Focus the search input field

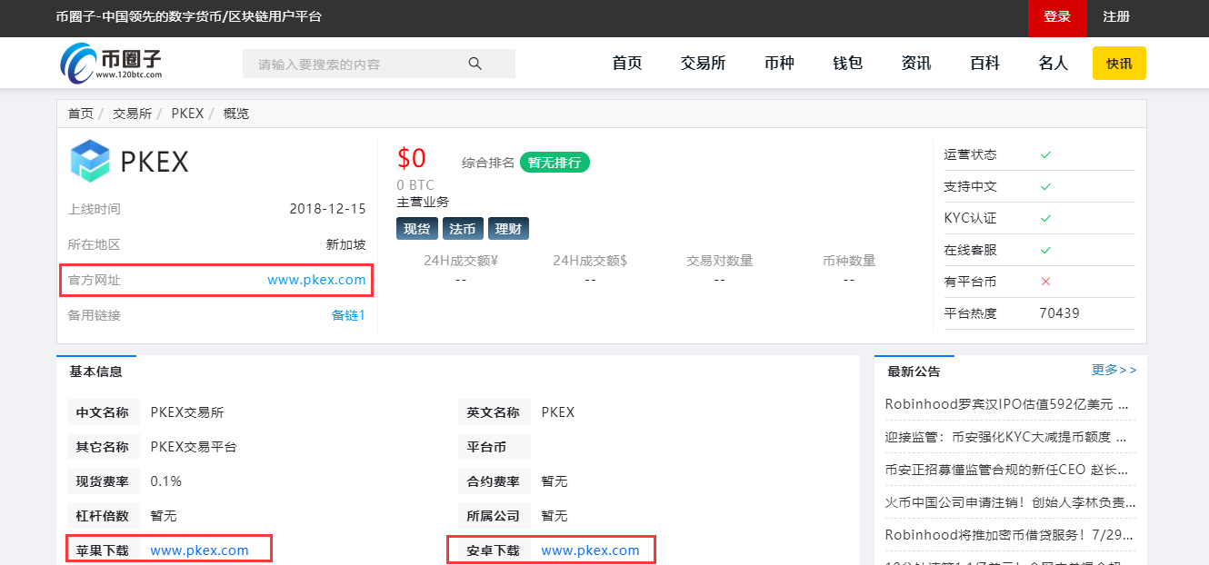pos(379,64)
